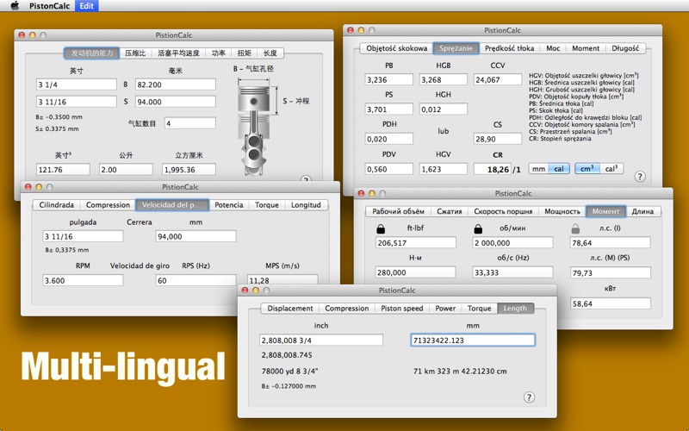Screen dimensions: 689x431
Task: Select the cal³ volume unit segment
Action: click(611, 169)
